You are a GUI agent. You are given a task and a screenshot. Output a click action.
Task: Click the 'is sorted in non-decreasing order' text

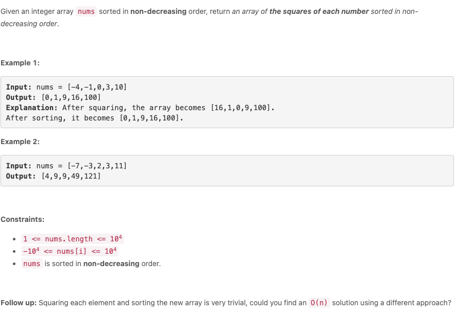point(103,264)
